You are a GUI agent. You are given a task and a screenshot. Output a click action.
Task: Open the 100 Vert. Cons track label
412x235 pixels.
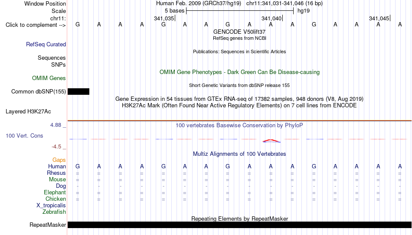pos(24,135)
